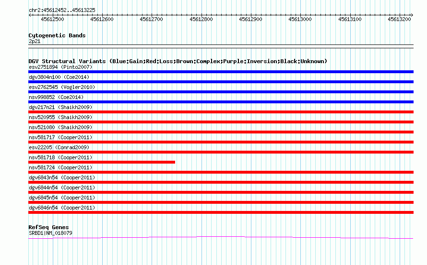Click ruler position 45612500
Image resolution: width=427 pixels, height=265 pixels.
[x=53, y=19]
